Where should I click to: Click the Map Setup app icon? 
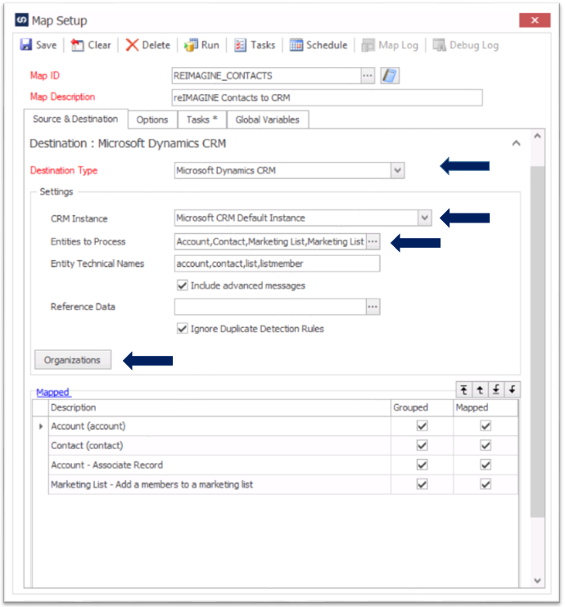click(x=22, y=20)
